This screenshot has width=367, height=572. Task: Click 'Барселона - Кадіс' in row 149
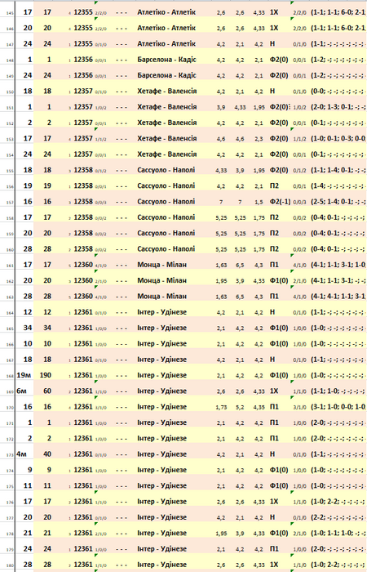166,75
